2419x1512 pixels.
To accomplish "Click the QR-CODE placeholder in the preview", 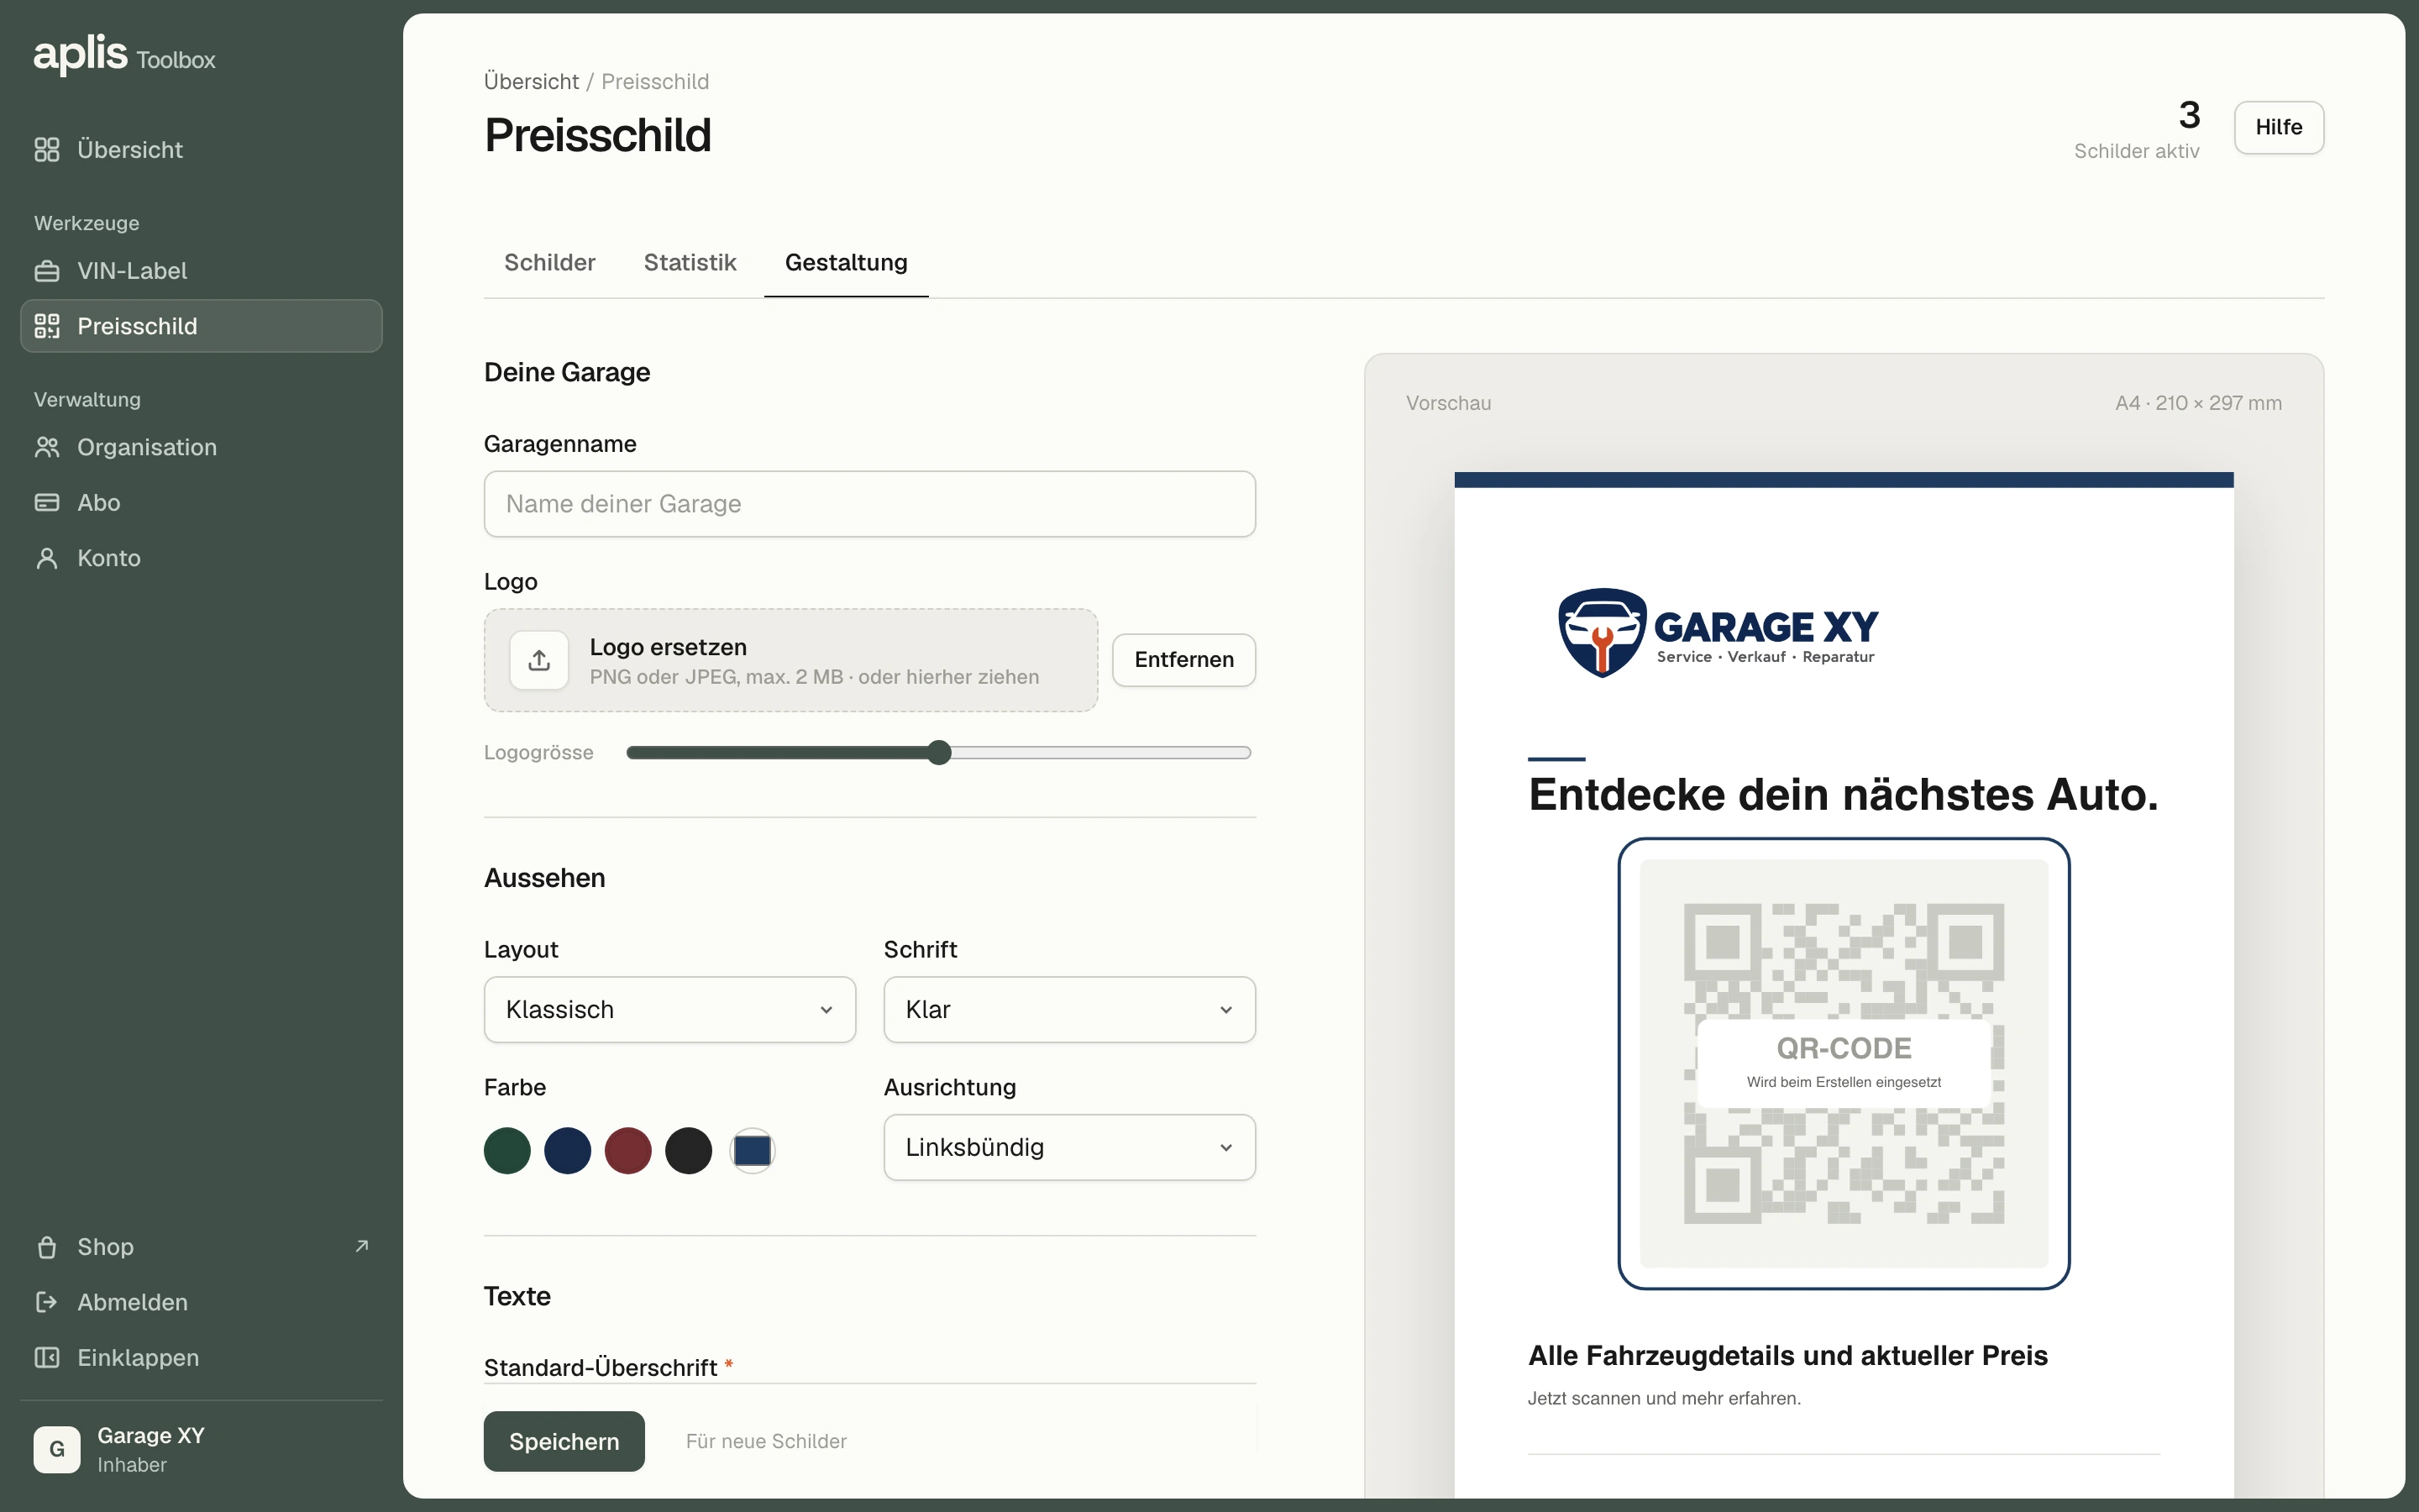I will coord(1844,1064).
